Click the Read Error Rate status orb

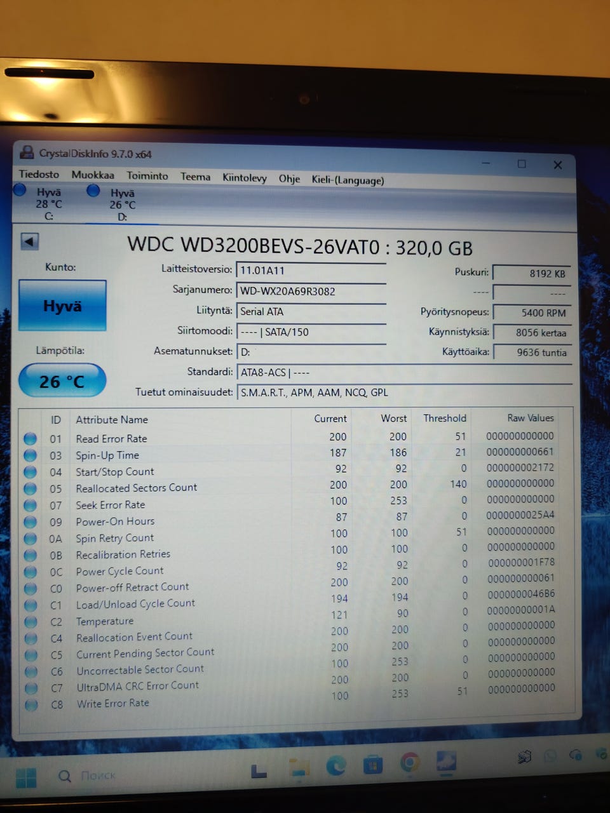point(30,439)
